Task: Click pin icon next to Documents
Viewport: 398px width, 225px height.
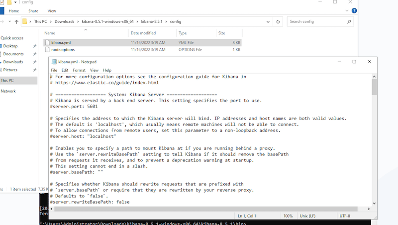Action: coord(34,54)
